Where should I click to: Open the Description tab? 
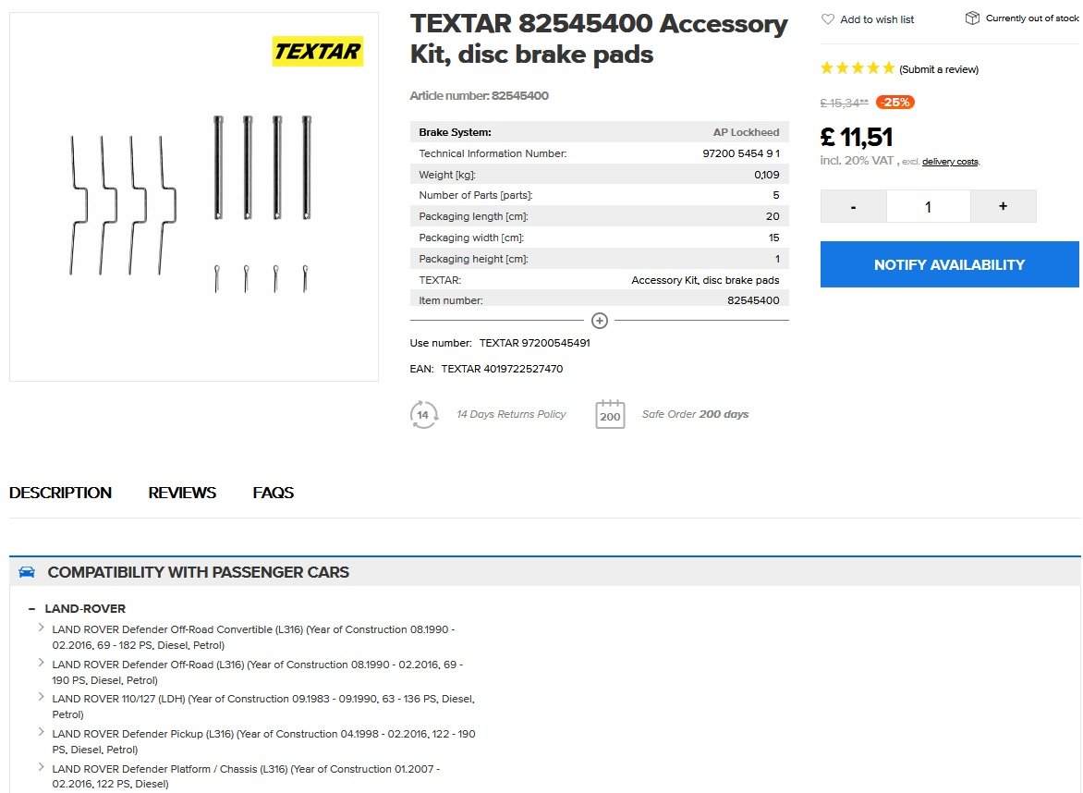(60, 493)
